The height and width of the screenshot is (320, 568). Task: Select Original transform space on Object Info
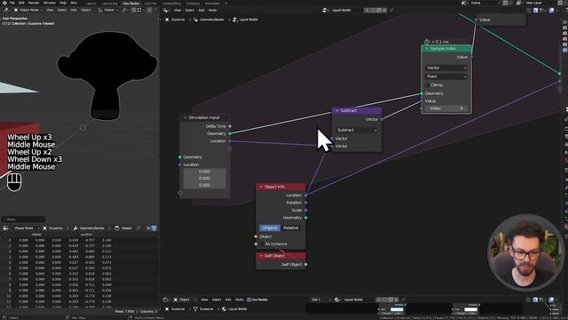click(x=270, y=228)
